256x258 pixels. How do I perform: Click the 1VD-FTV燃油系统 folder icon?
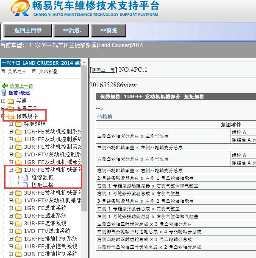point(18,231)
